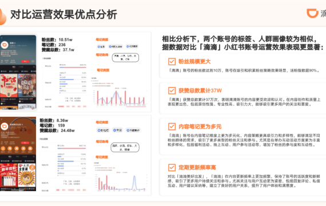Click the paragraph under 粉丝规模更大
Screen dimensions: 326x206
[244, 71]
